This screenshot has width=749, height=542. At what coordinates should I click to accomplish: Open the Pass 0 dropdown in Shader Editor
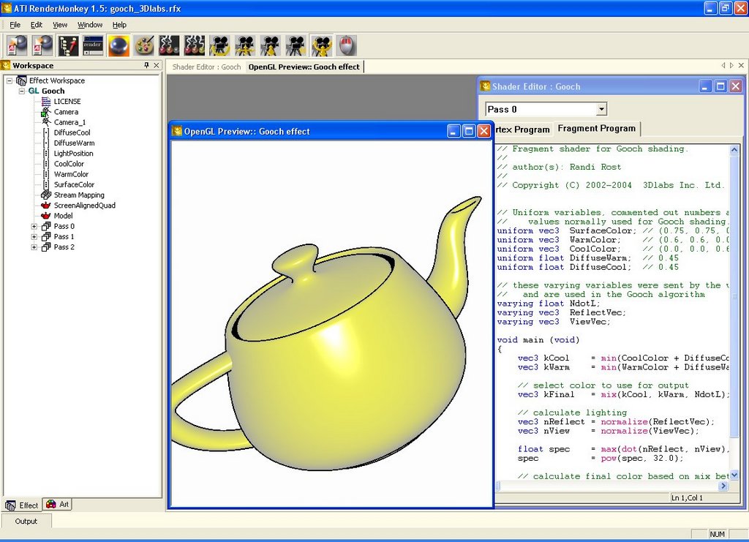pyautogui.click(x=601, y=109)
